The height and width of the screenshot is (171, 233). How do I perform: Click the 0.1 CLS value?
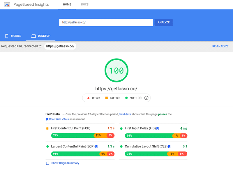tap(185, 147)
